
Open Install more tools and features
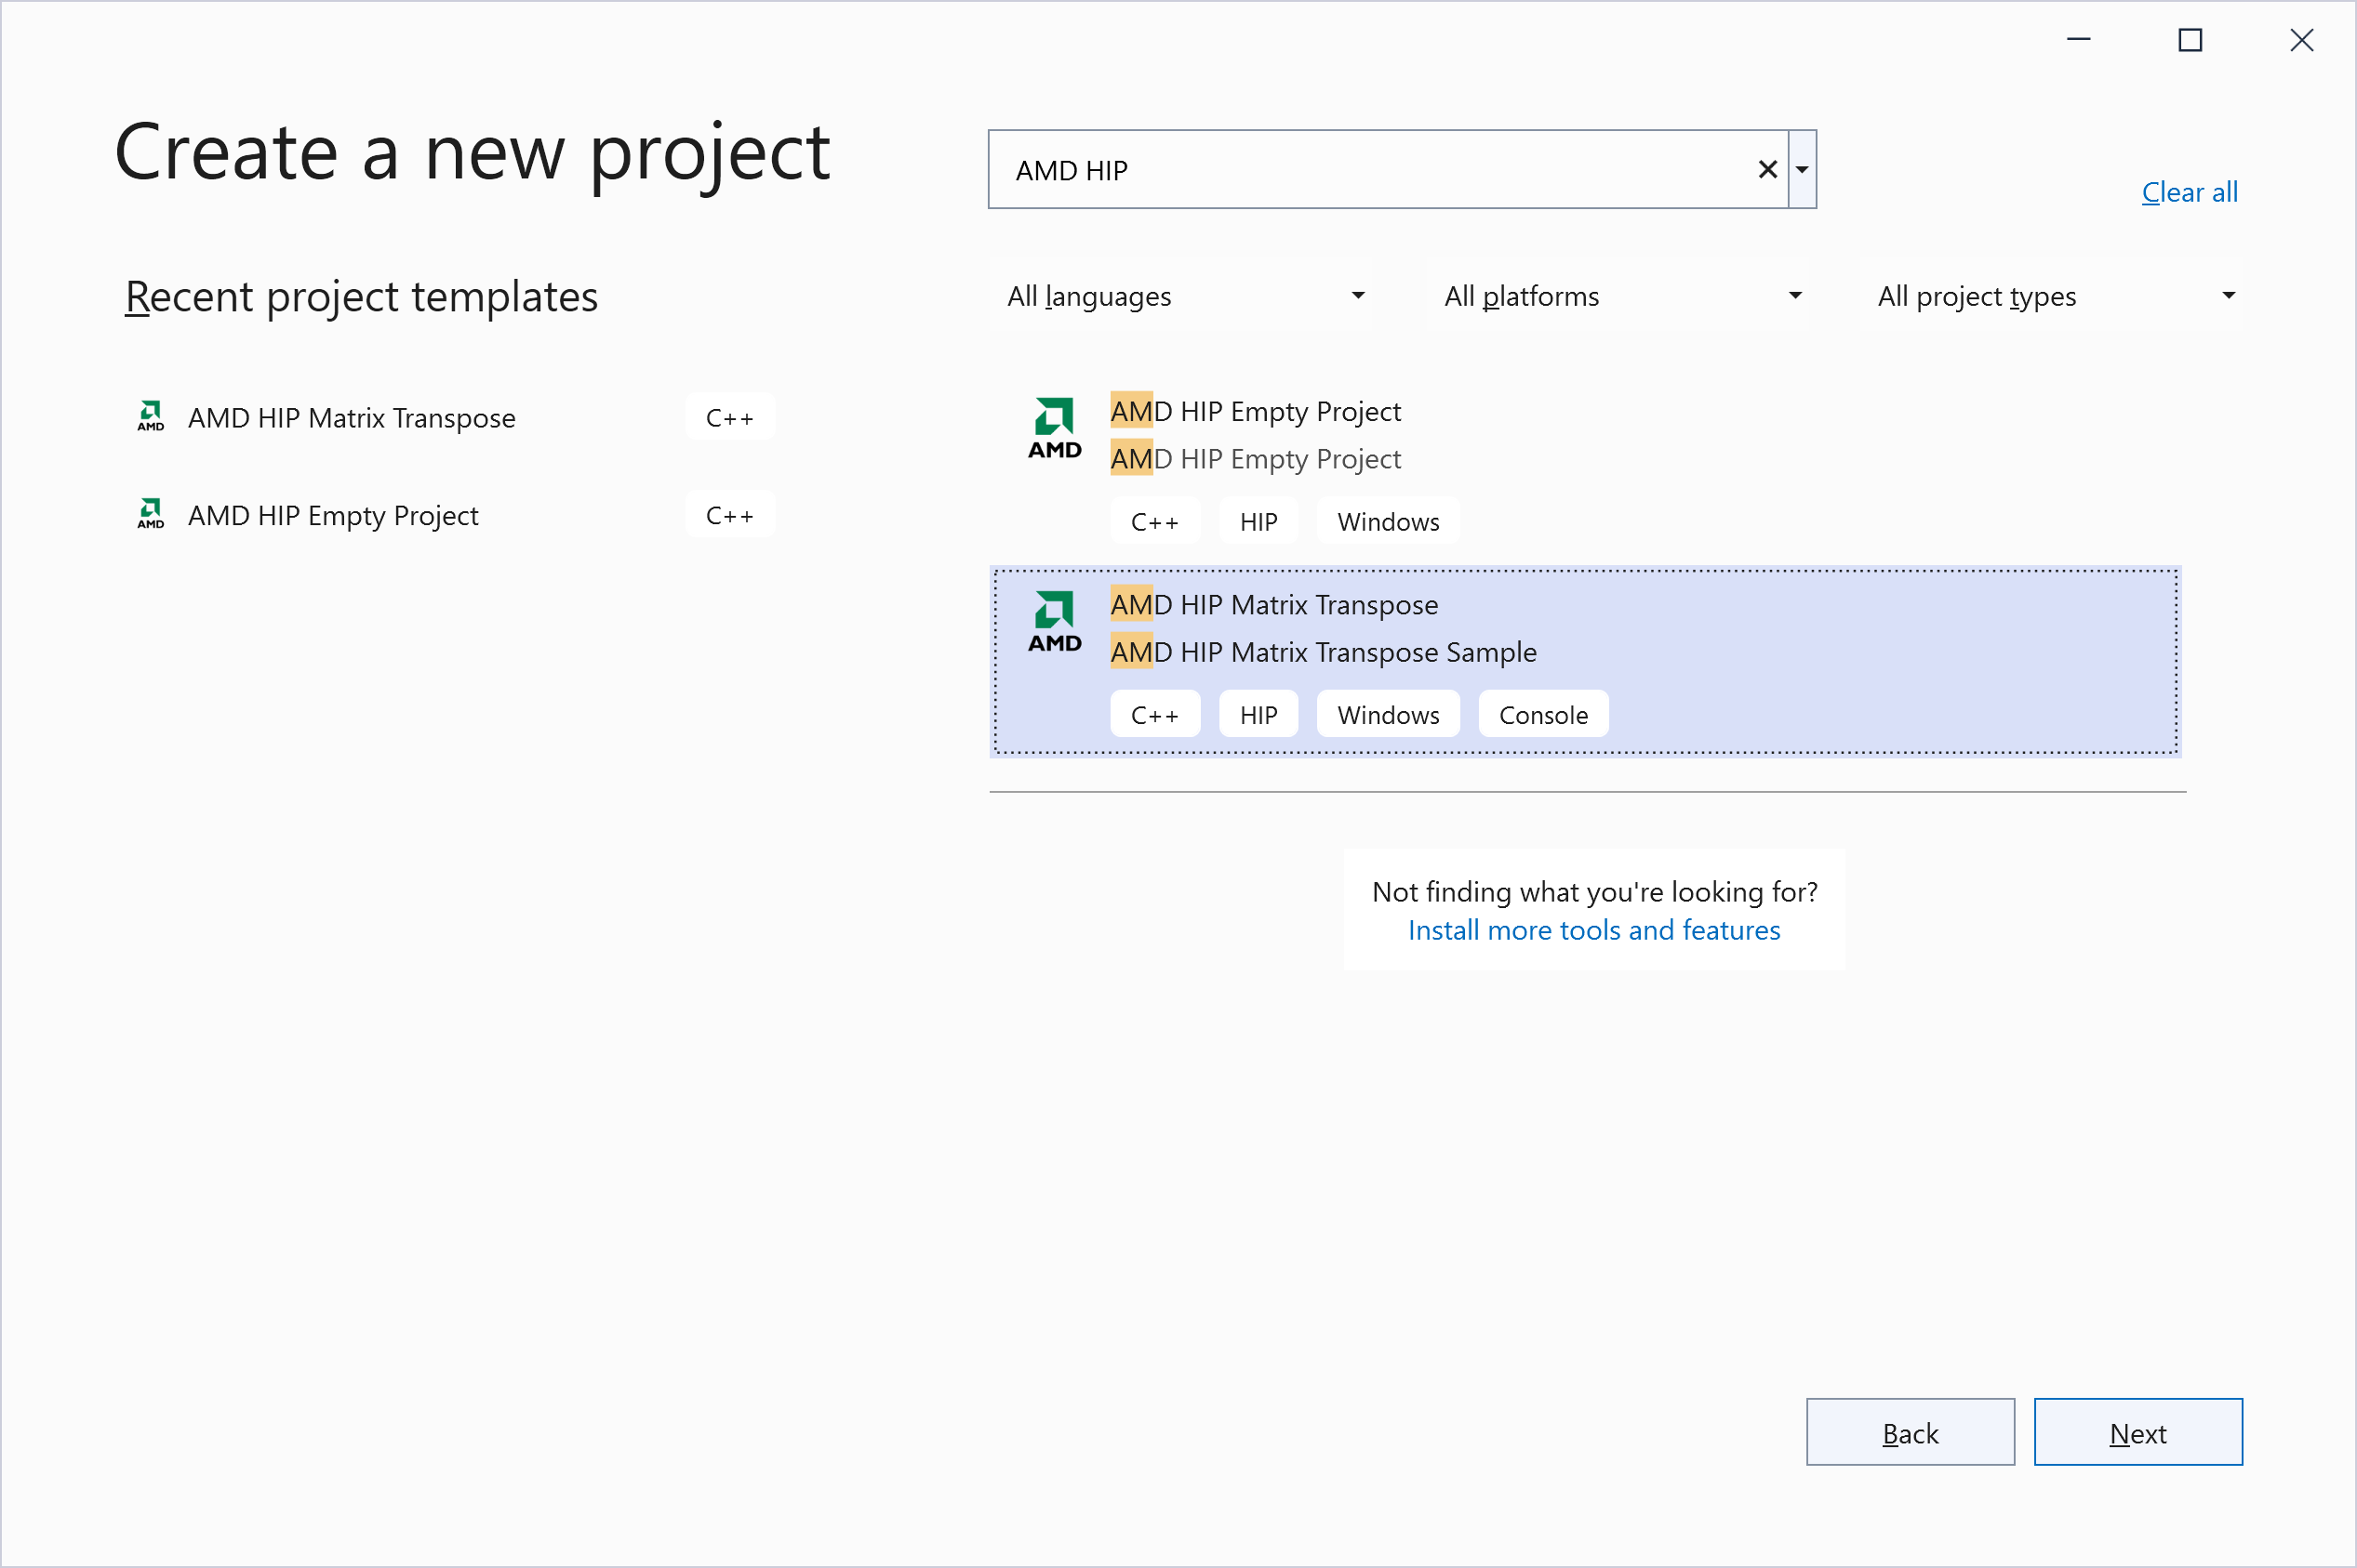pyautogui.click(x=1593, y=930)
